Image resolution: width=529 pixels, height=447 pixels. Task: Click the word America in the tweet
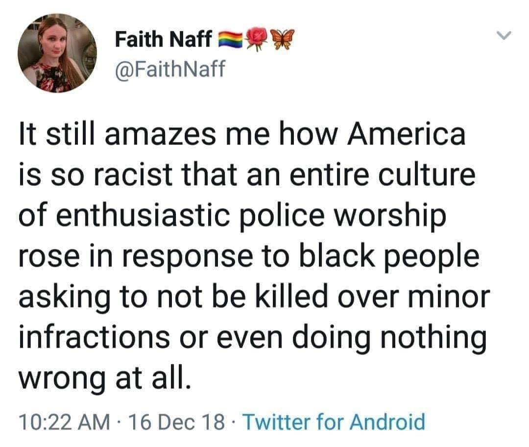coord(407,134)
